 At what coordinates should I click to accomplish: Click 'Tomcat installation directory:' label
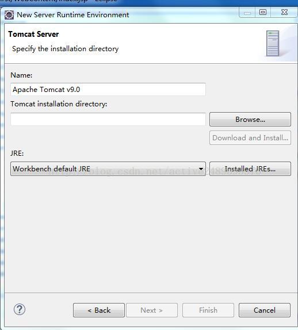click(59, 104)
